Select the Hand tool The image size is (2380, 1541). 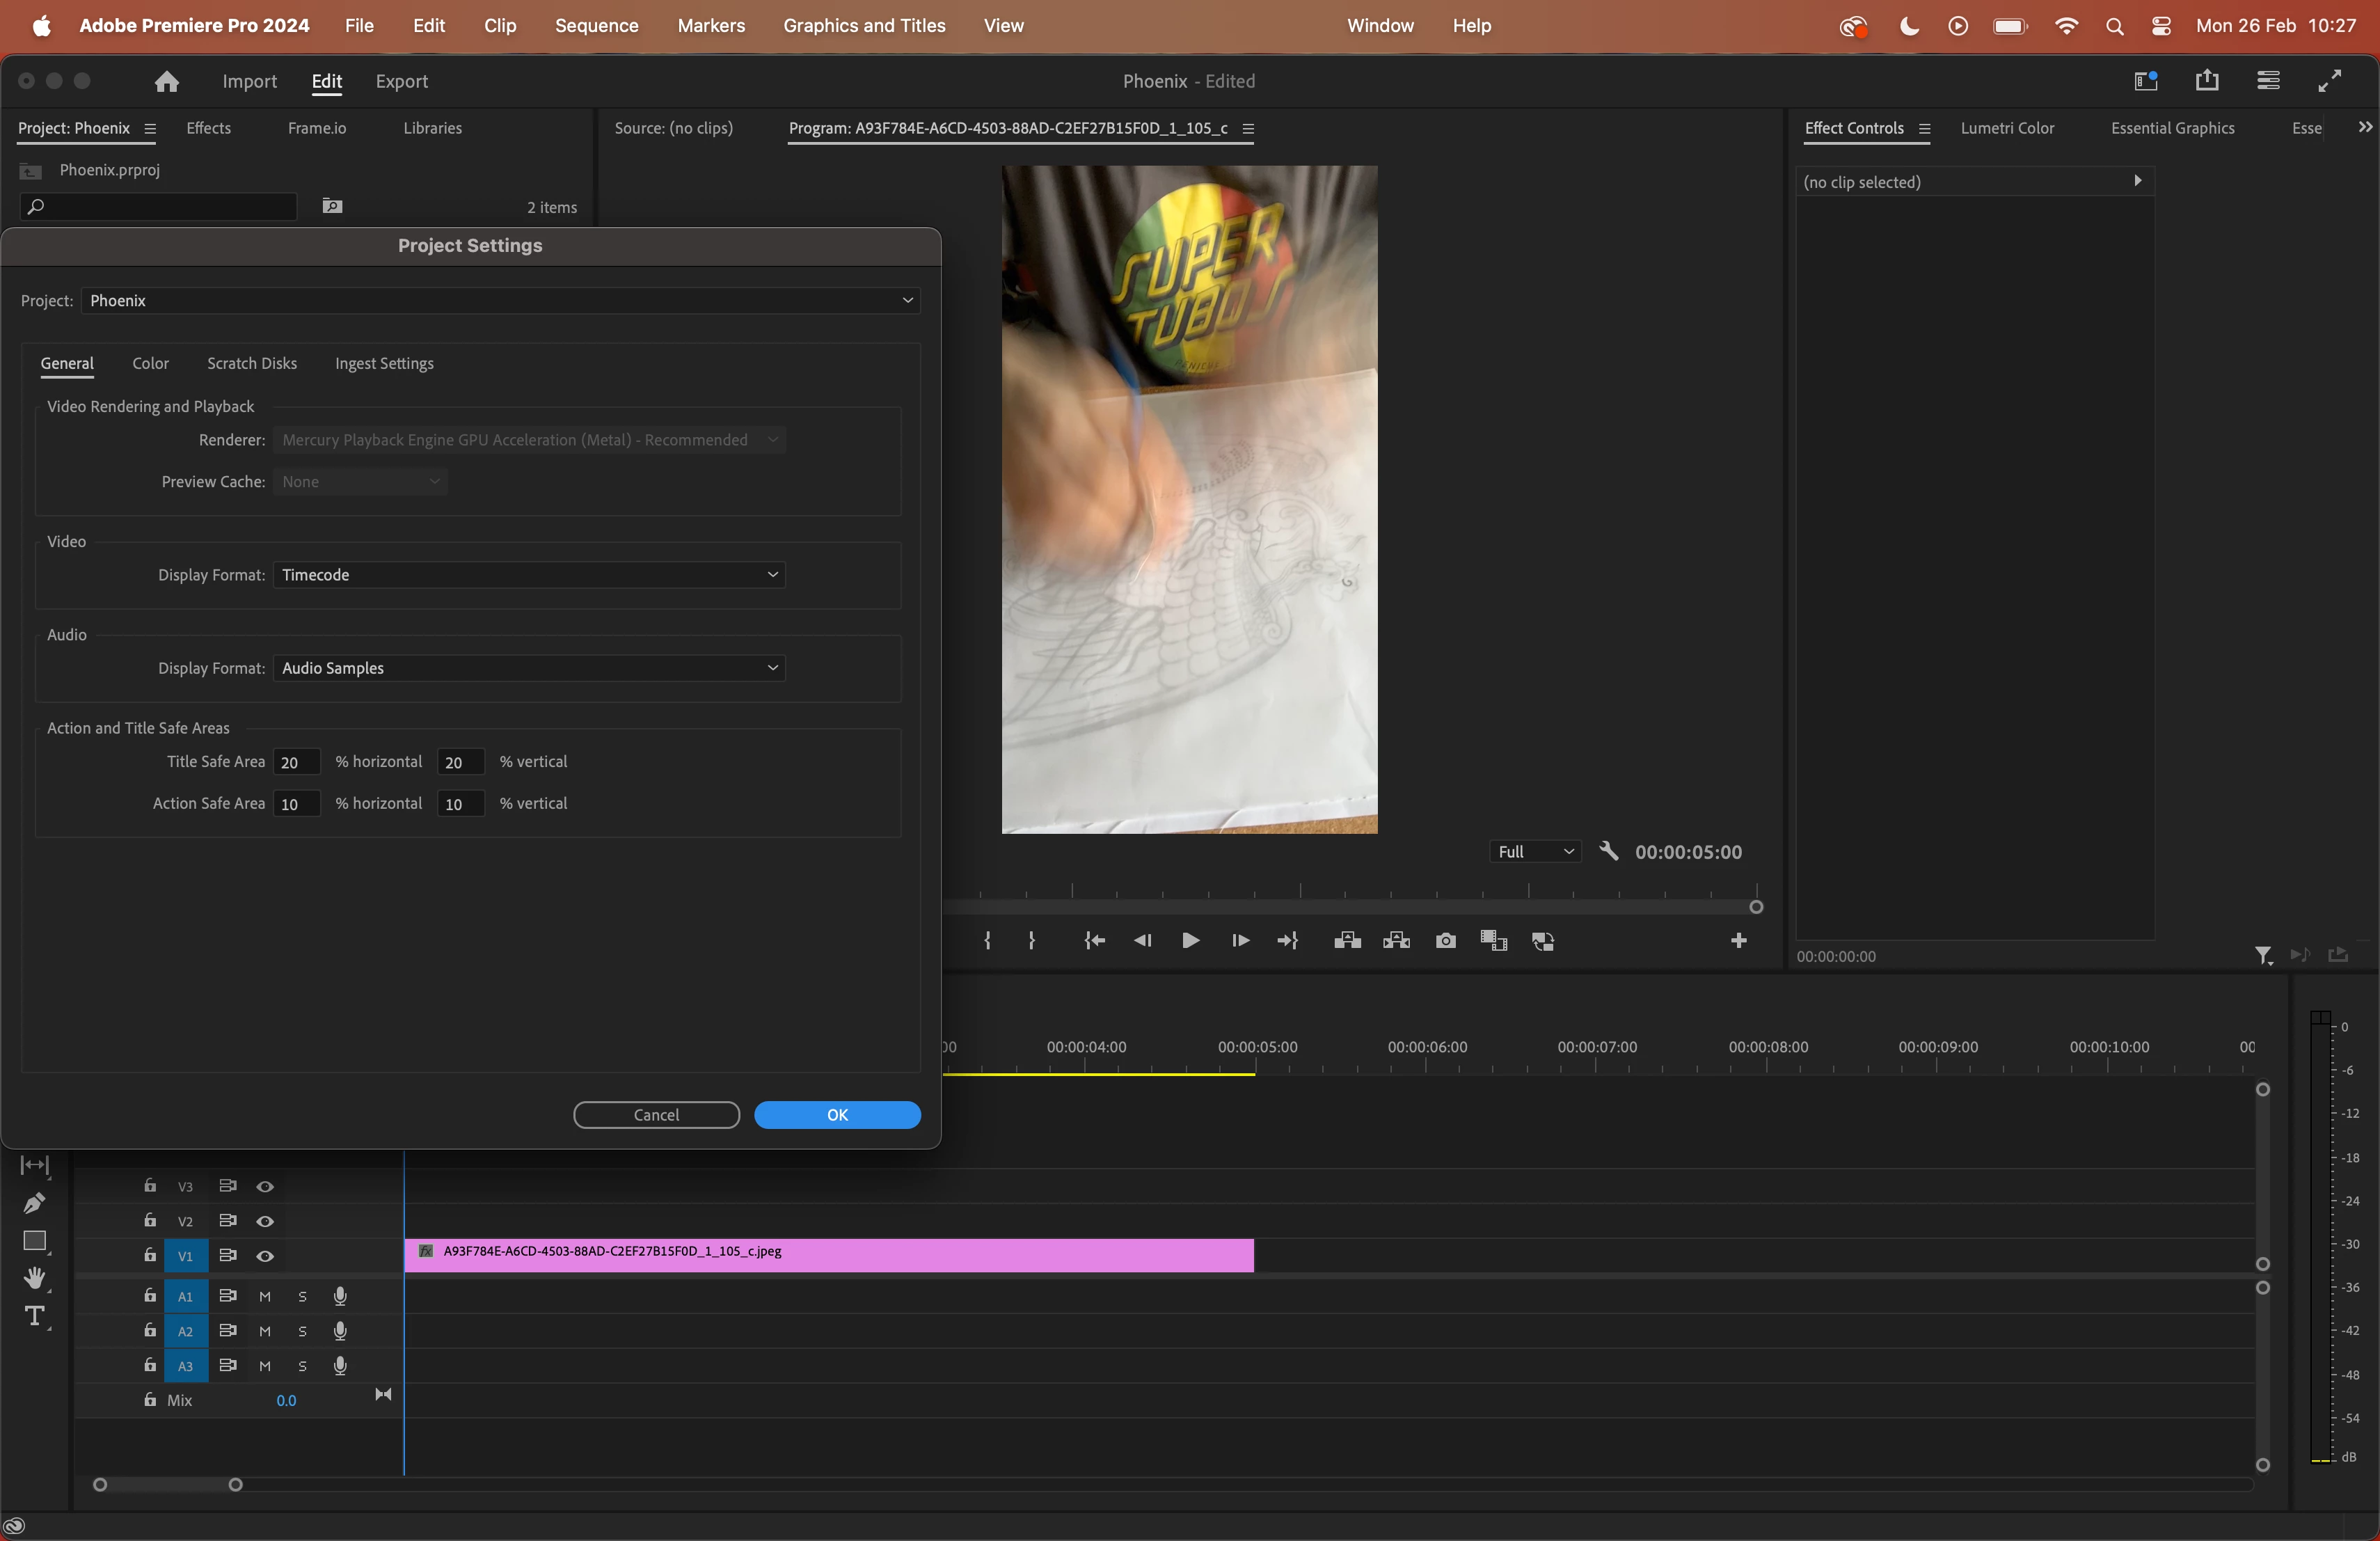click(35, 1278)
